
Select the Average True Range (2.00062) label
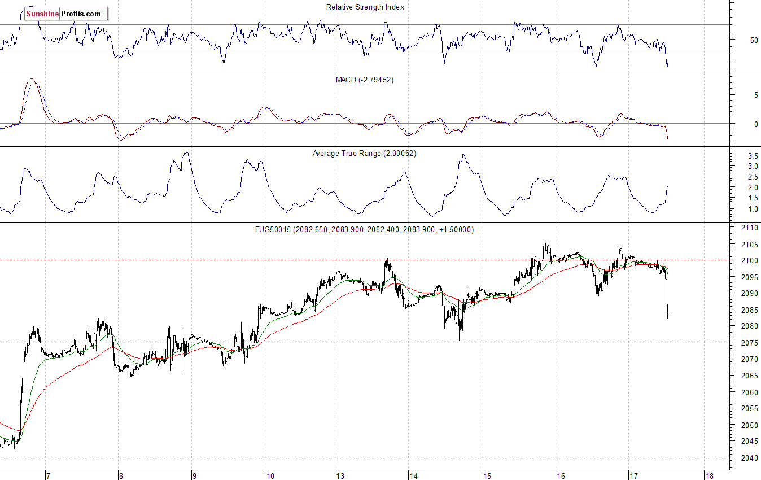coord(364,153)
